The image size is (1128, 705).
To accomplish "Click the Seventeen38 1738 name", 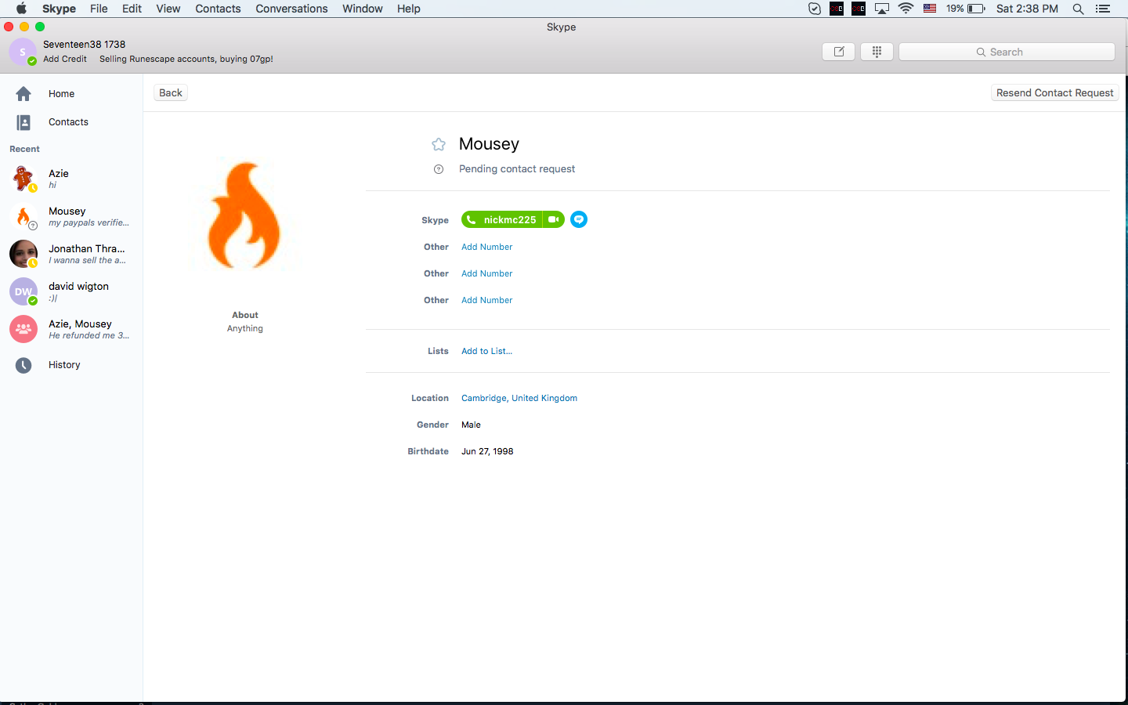I will pyautogui.click(x=84, y=45).
